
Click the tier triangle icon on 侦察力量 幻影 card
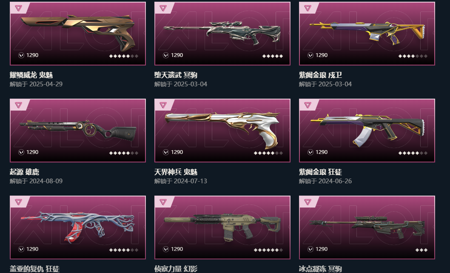(163, 202)
